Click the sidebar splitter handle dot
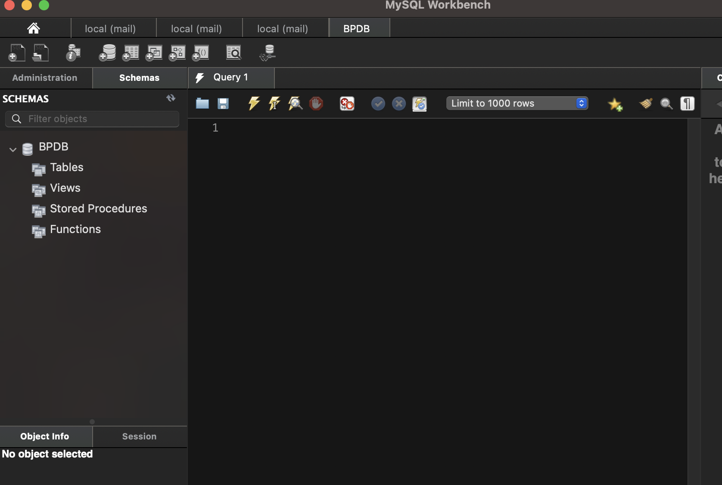 pos(92,422)
